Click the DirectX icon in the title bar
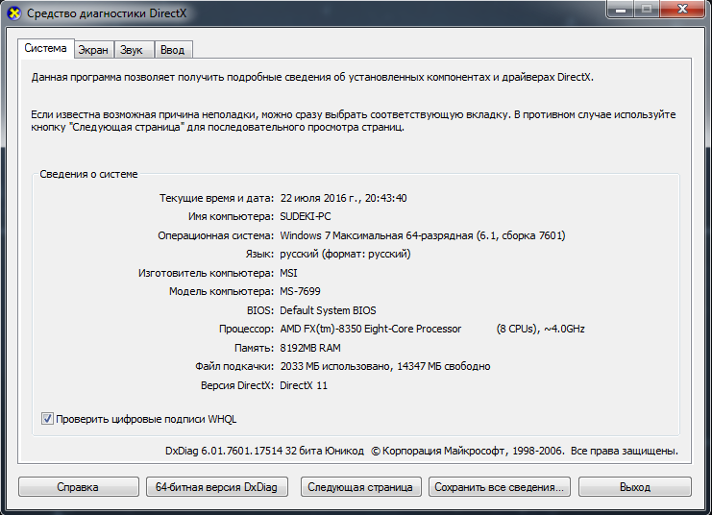This screenshot has height=515, width=712. pyautogui.click(x=13, y=13)
